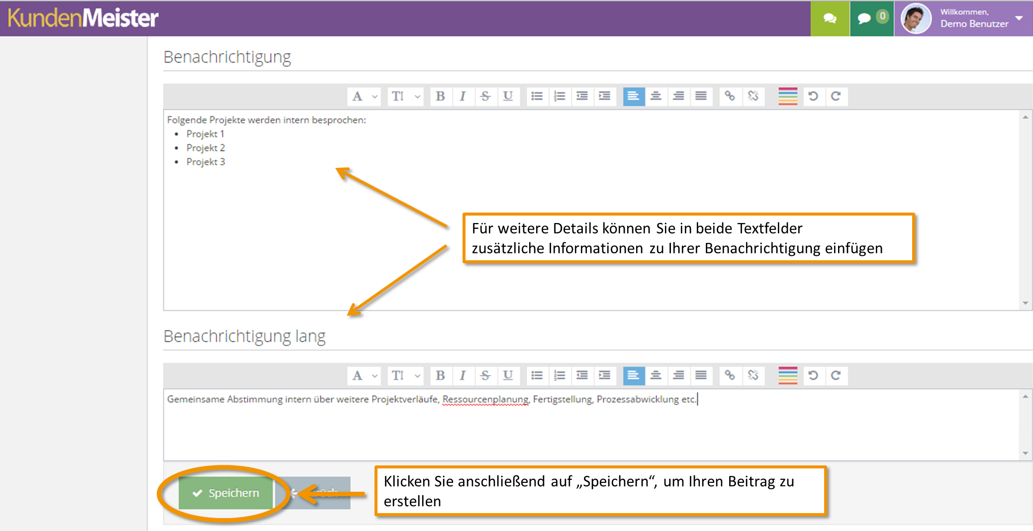Open notifications showing 0 messages
This screenshot has width=1033, height=531.
(x=871, y=18)
